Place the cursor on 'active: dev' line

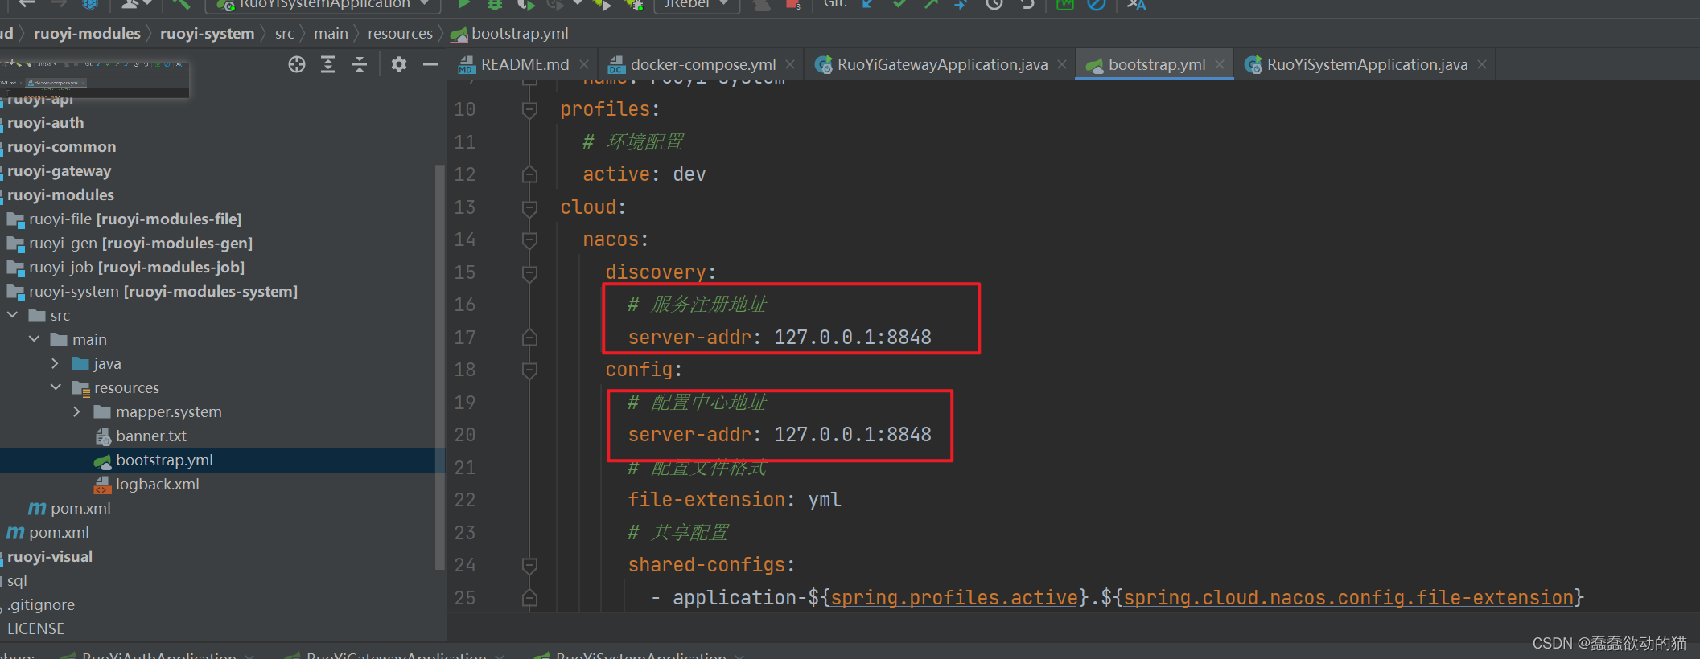click(x=644, y=174)
